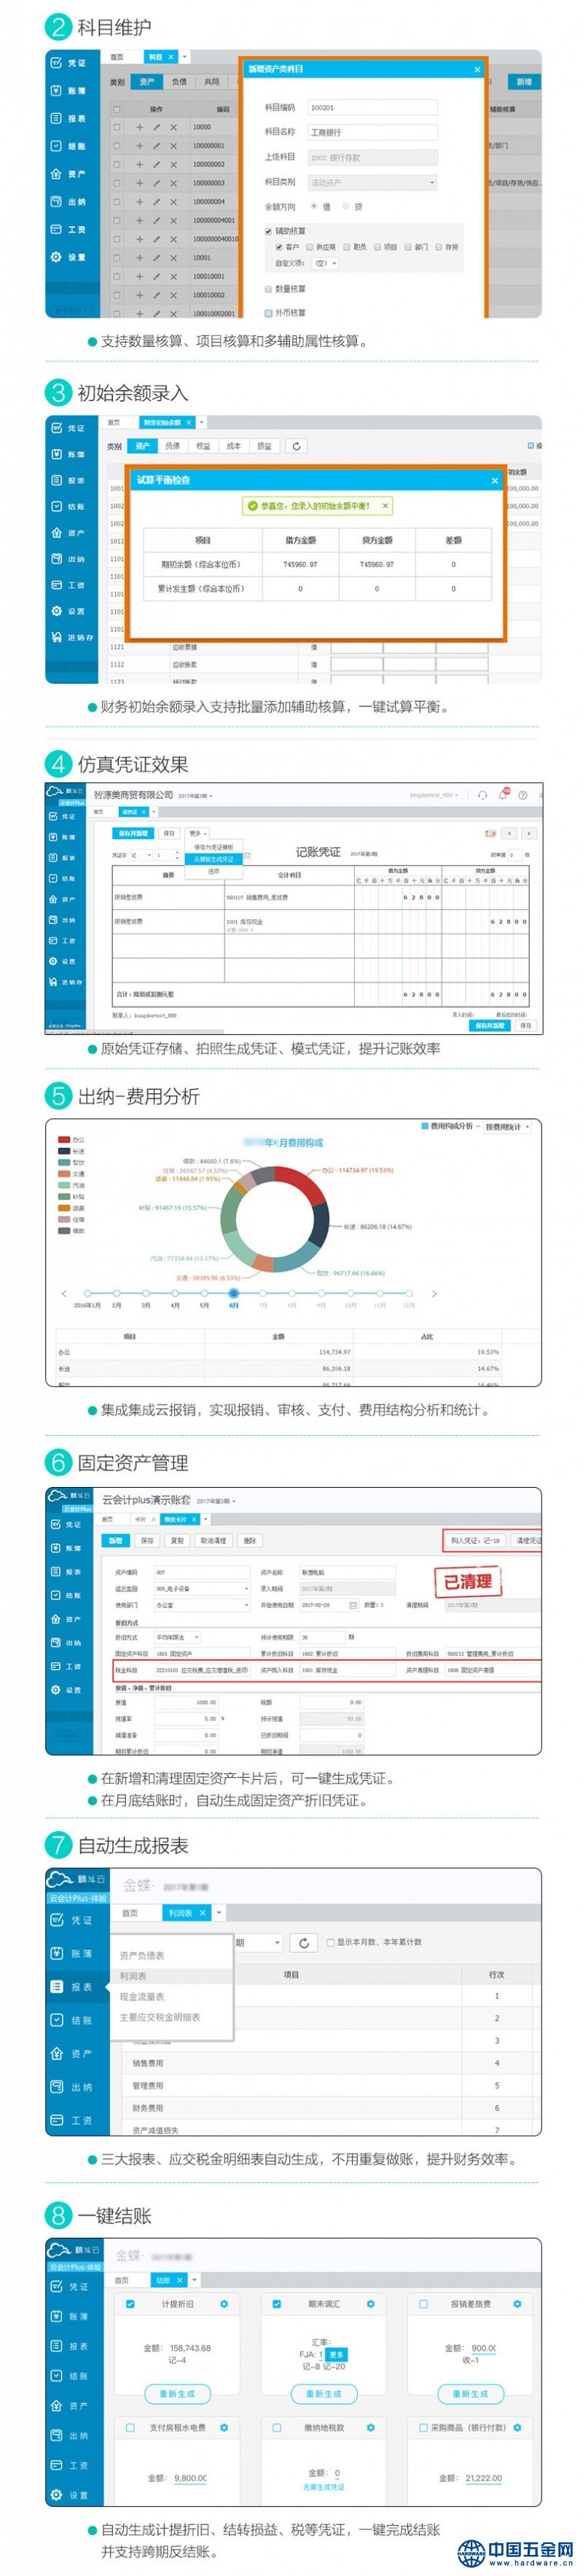Open the calendar icon for 开始使用日期
The image size is (583, 2576).
coord(352,1605)
